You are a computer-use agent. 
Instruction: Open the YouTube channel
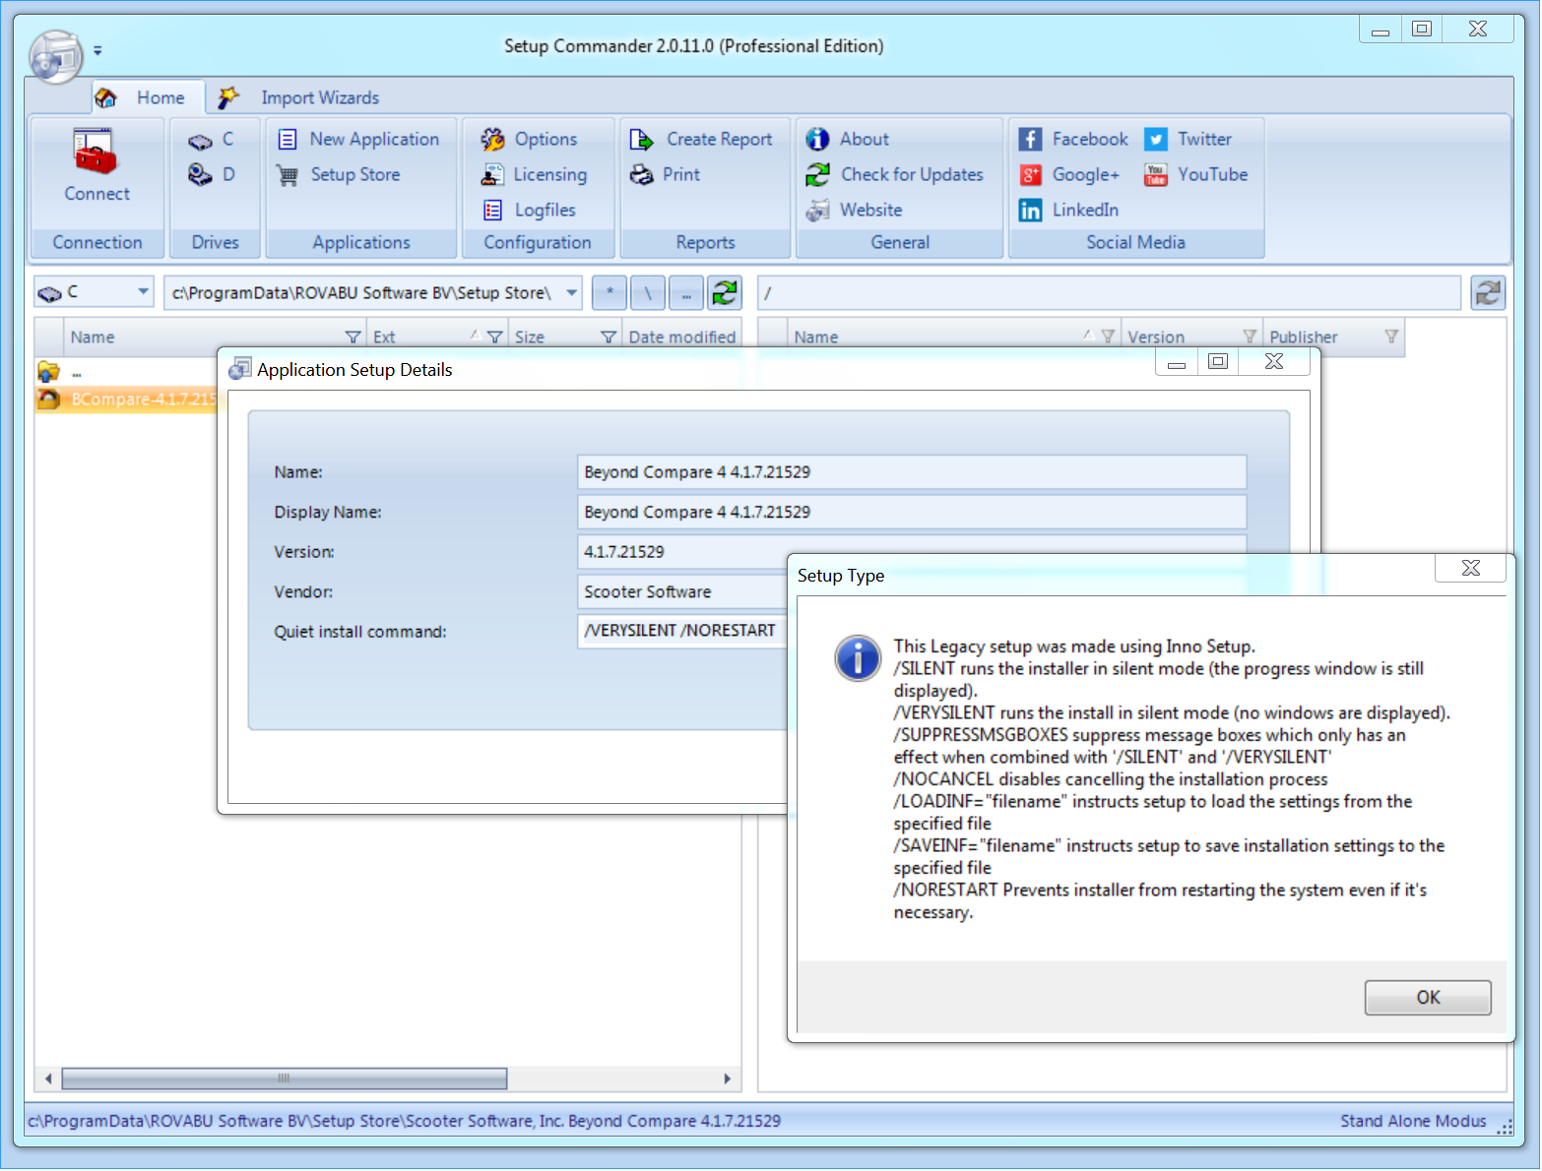click(x=1196, y=175)
